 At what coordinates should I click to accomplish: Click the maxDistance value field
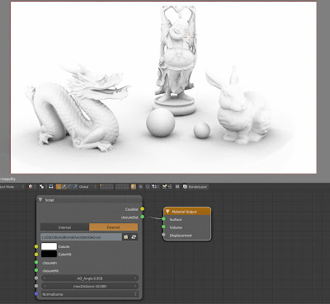[90, 286]
